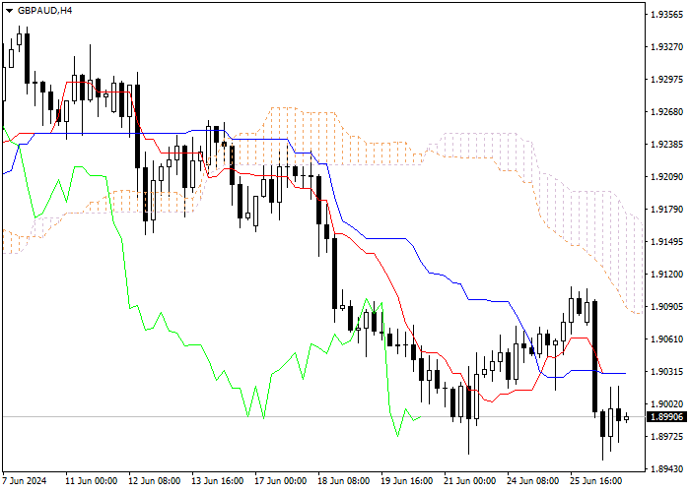This screenshot has width=690, height=492.
Task: Click the 17 Jun 00:00 time label
Action: 281,481
